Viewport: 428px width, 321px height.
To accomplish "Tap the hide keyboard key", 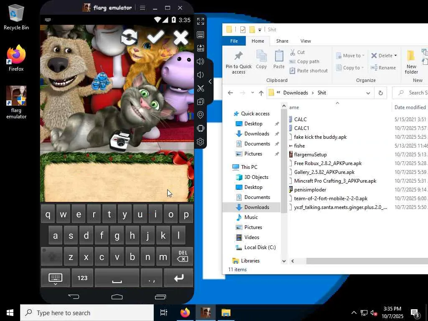I will coord(56,278).
